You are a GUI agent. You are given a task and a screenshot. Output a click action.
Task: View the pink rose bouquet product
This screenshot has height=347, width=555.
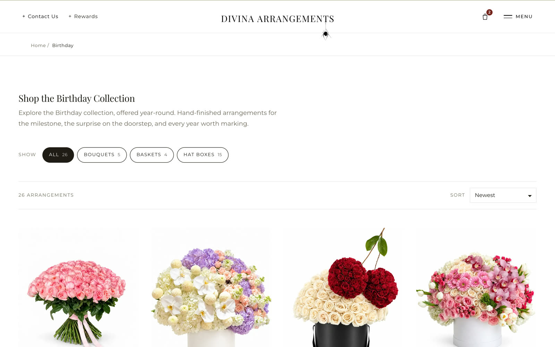click(x=78, y=287)
